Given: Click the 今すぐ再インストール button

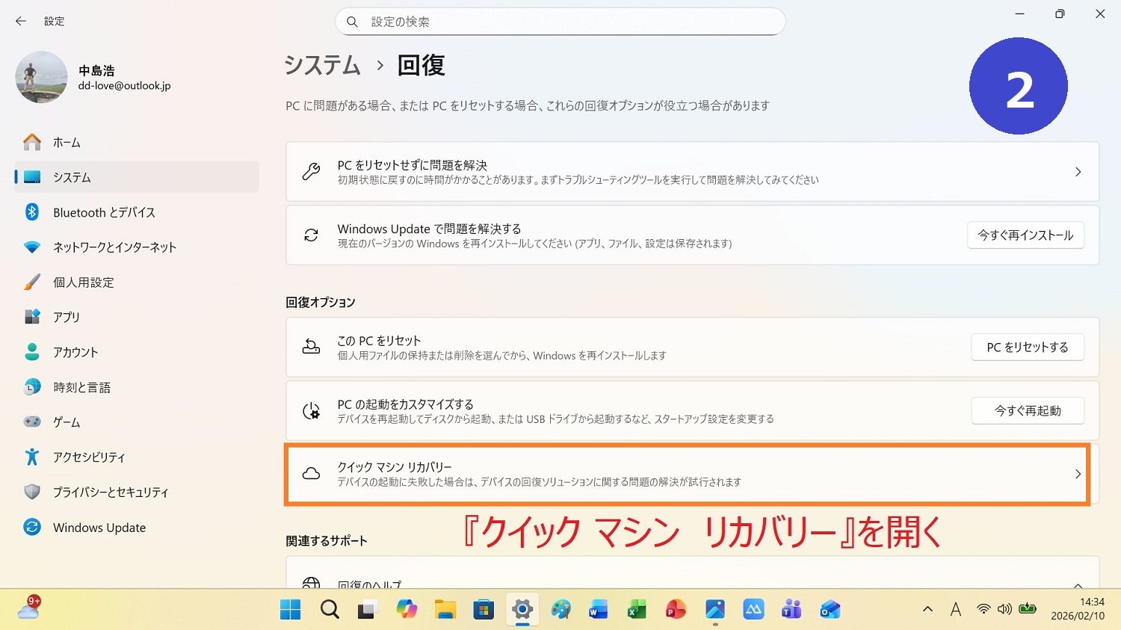Looking at the screenshot, I should pyautogui.click(x=1025, y=235).
